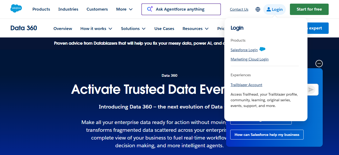Click the Salesforce cloud icon beside Salesforce Login
339x155 pixels.
[x=262, y=49]
